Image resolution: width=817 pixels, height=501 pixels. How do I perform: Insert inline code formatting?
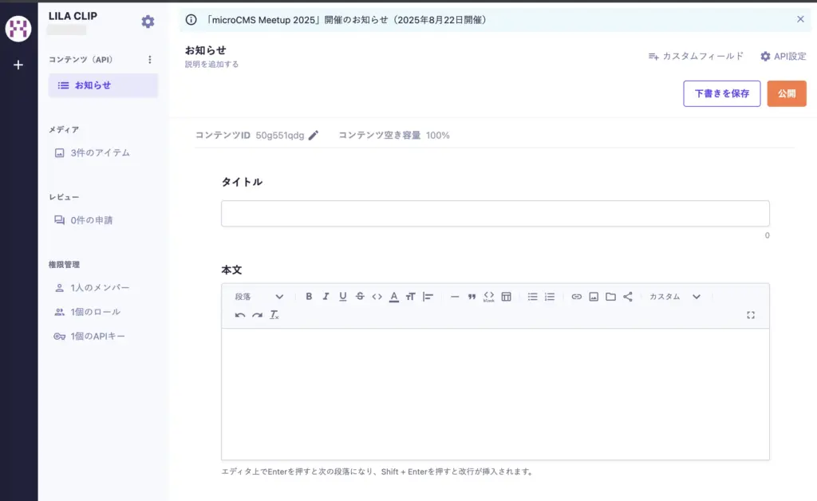(x=377, y=296)
